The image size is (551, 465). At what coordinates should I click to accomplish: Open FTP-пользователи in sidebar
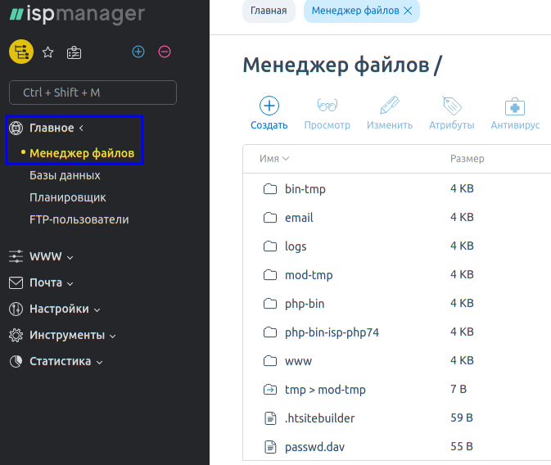click(79, 219)
